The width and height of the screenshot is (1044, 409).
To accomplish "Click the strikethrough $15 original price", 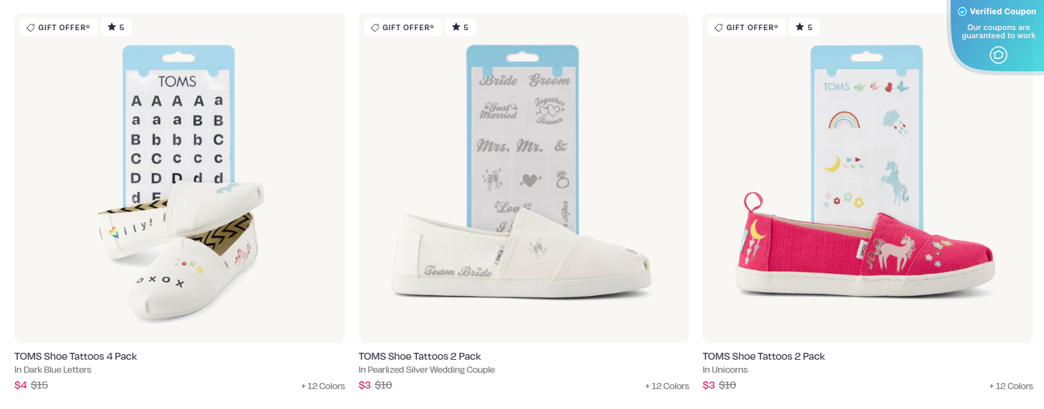I will click(x=39, y=384).
